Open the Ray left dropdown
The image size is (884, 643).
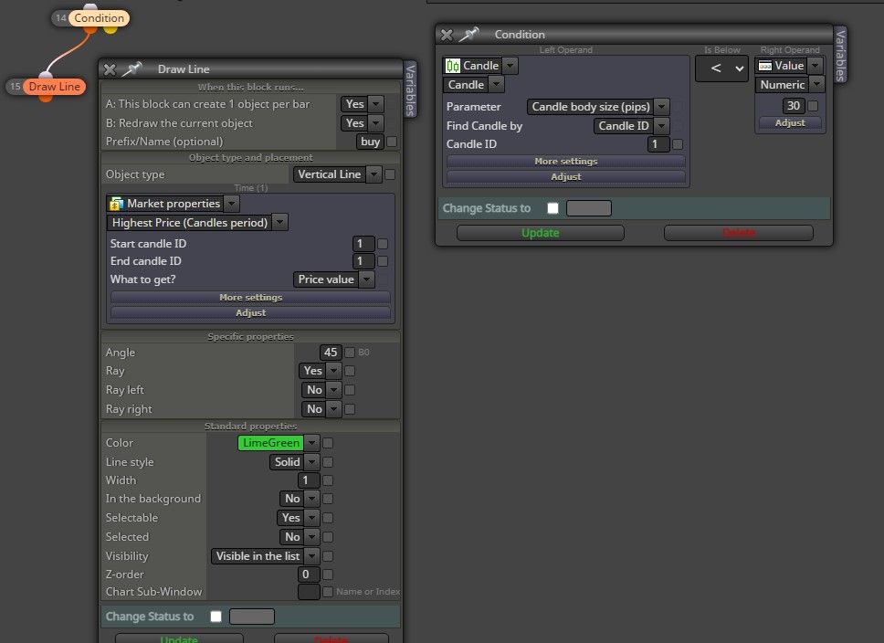tap(321, 390)
